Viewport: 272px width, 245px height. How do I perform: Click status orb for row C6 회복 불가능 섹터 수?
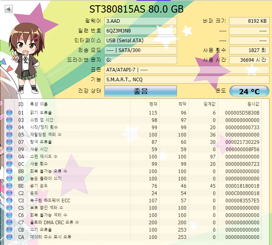[9, 215]
